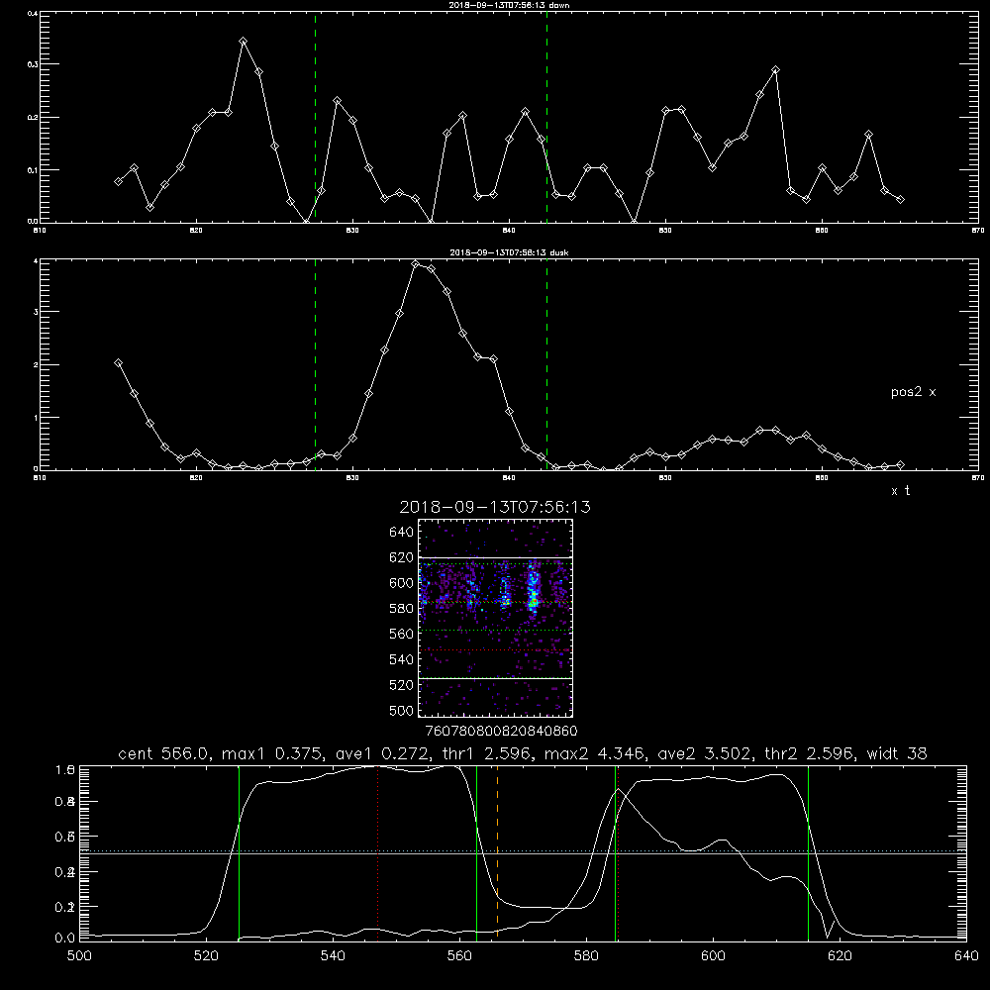Click green vertical line near 525 in bottom plot
This screenshot has height=990, width=990.
pyautogui.click(x=240, y=852)
